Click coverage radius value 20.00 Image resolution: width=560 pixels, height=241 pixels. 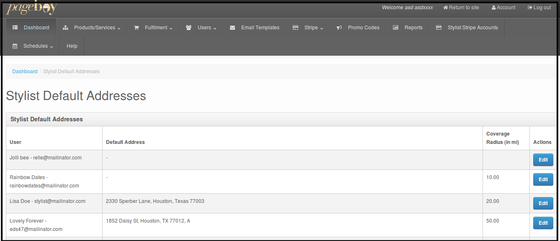[493, 201]
